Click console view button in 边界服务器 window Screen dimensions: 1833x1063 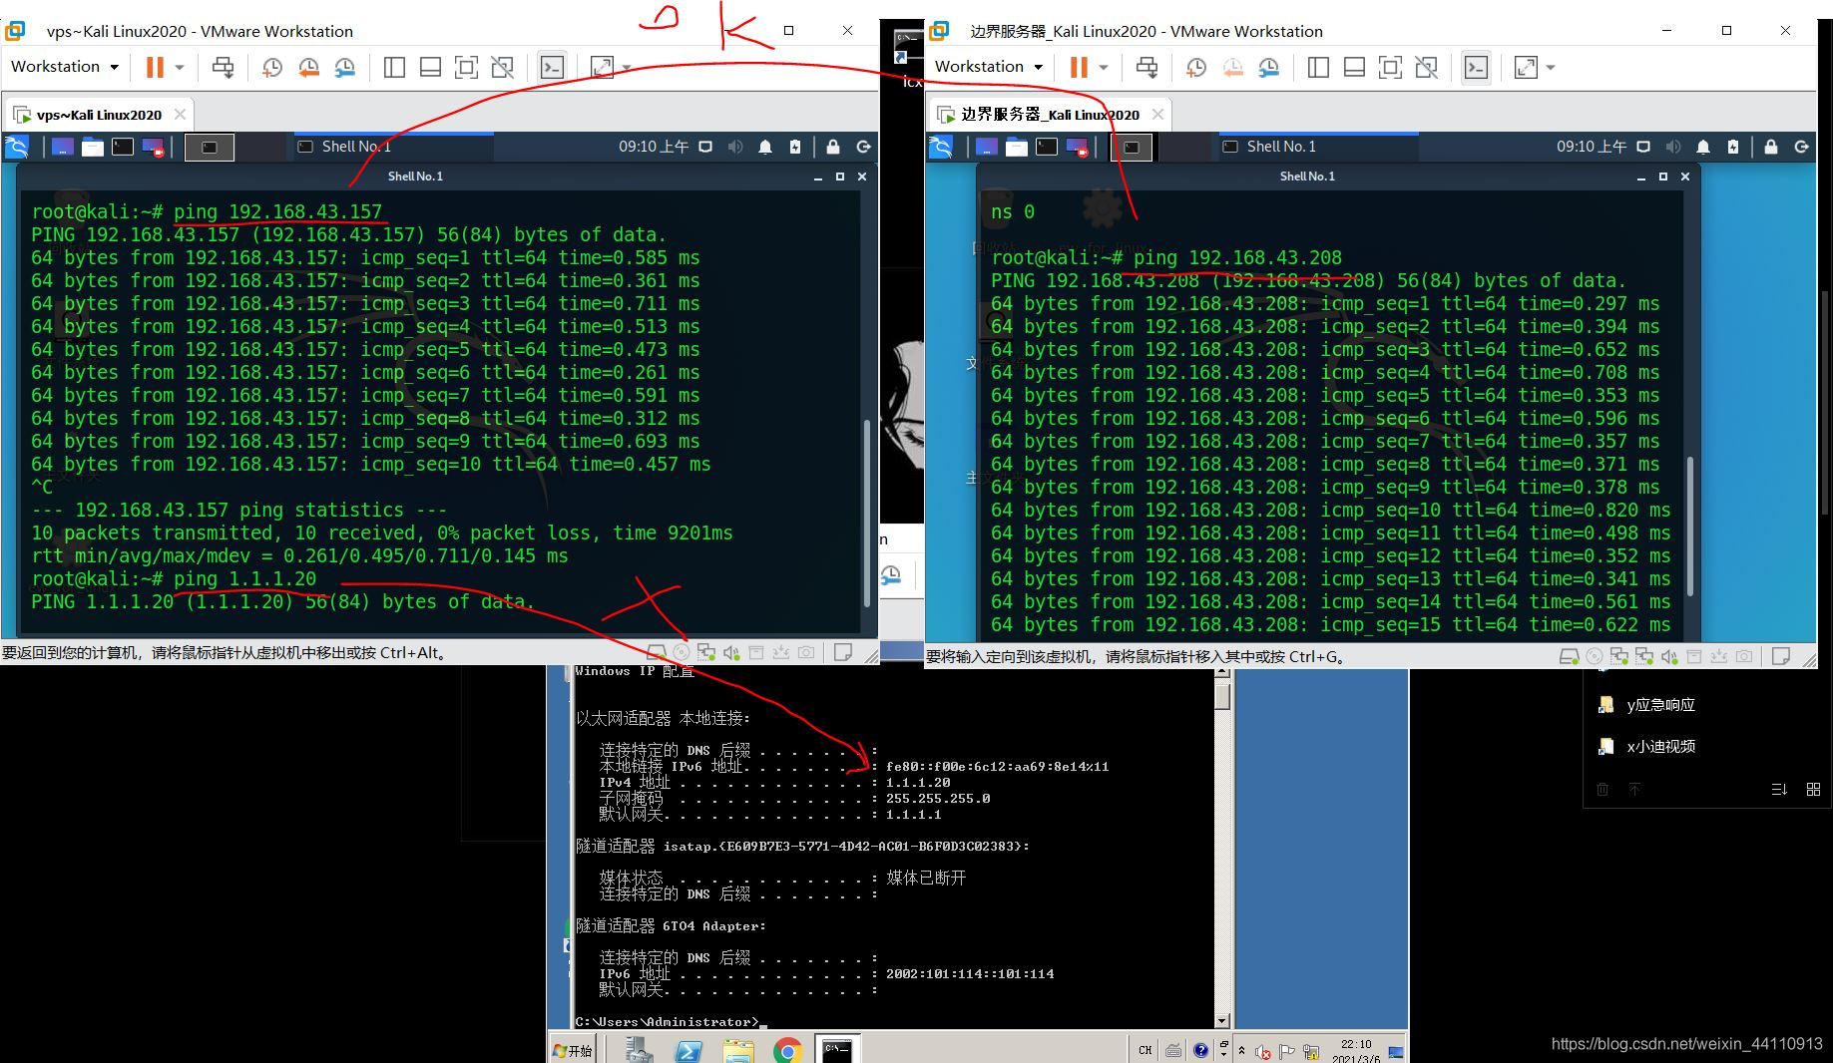tap(1476, 67)
